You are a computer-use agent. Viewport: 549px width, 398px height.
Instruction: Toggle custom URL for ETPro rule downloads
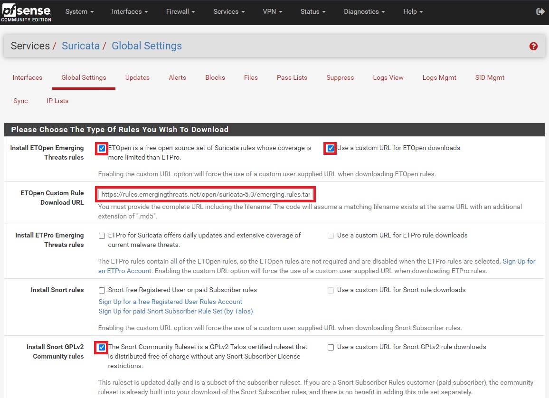pos(331,236)
